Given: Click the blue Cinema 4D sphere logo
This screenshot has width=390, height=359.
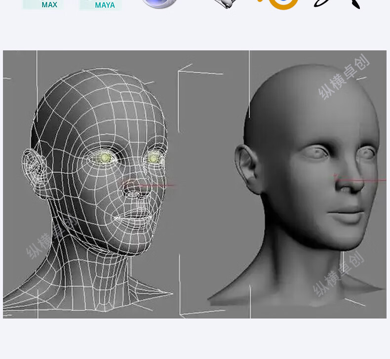Looking at the screenshot, I should (x=159, y=4).
